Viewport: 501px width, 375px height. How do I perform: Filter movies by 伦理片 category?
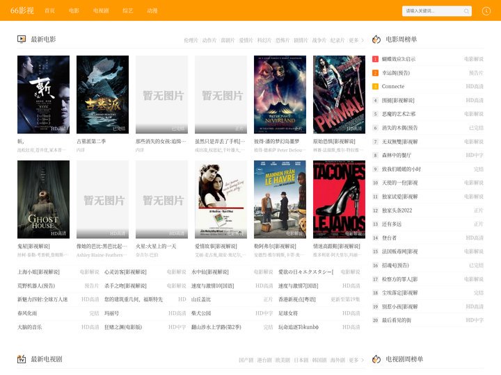click(x=191, y=40)
